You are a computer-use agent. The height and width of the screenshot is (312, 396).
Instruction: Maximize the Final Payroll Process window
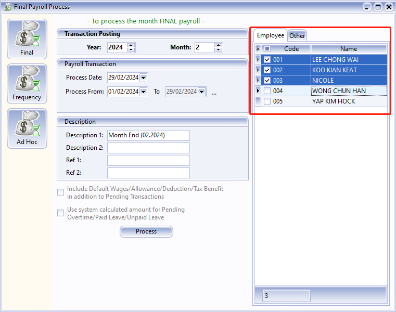(x=378, y=7)
